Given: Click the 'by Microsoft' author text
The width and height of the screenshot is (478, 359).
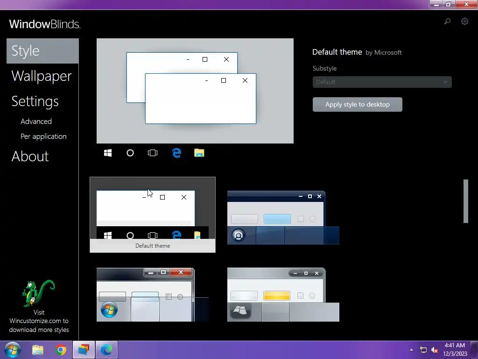Looking at the screenshot, I should pyautogui.click(x=384, y=52).
